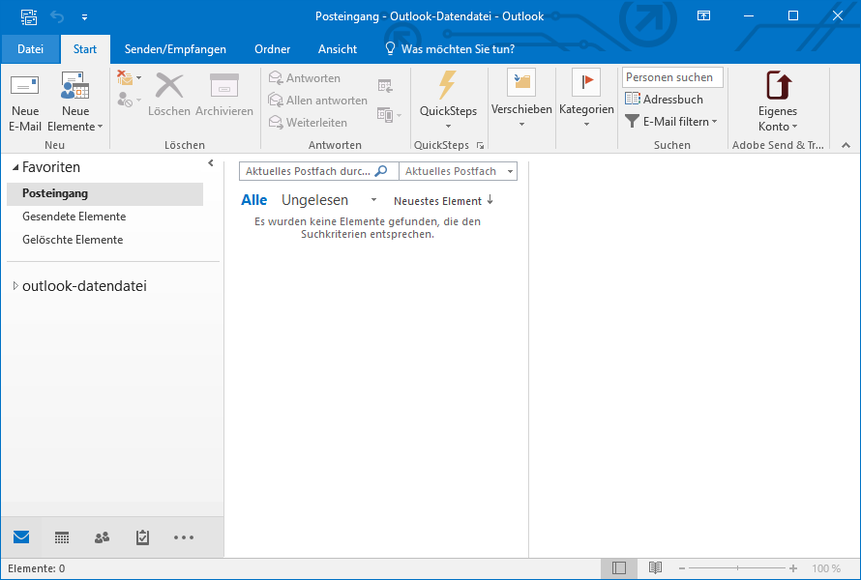Open the QuickSteps lightning gallery

coord(448,101)
